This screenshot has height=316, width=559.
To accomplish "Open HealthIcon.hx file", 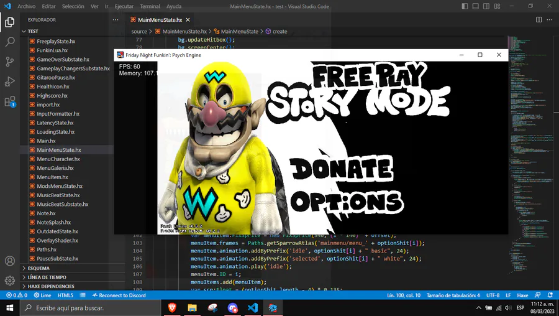I will pyautogui.click(x=53, y=86).
